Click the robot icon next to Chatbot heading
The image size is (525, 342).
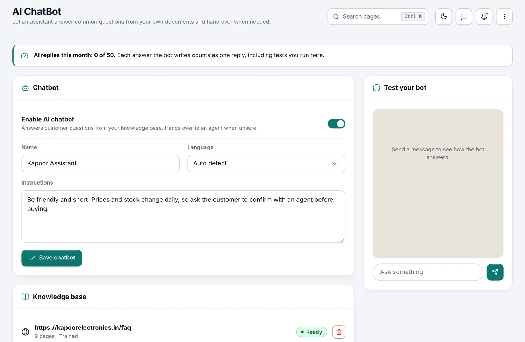tap(26, 88)
